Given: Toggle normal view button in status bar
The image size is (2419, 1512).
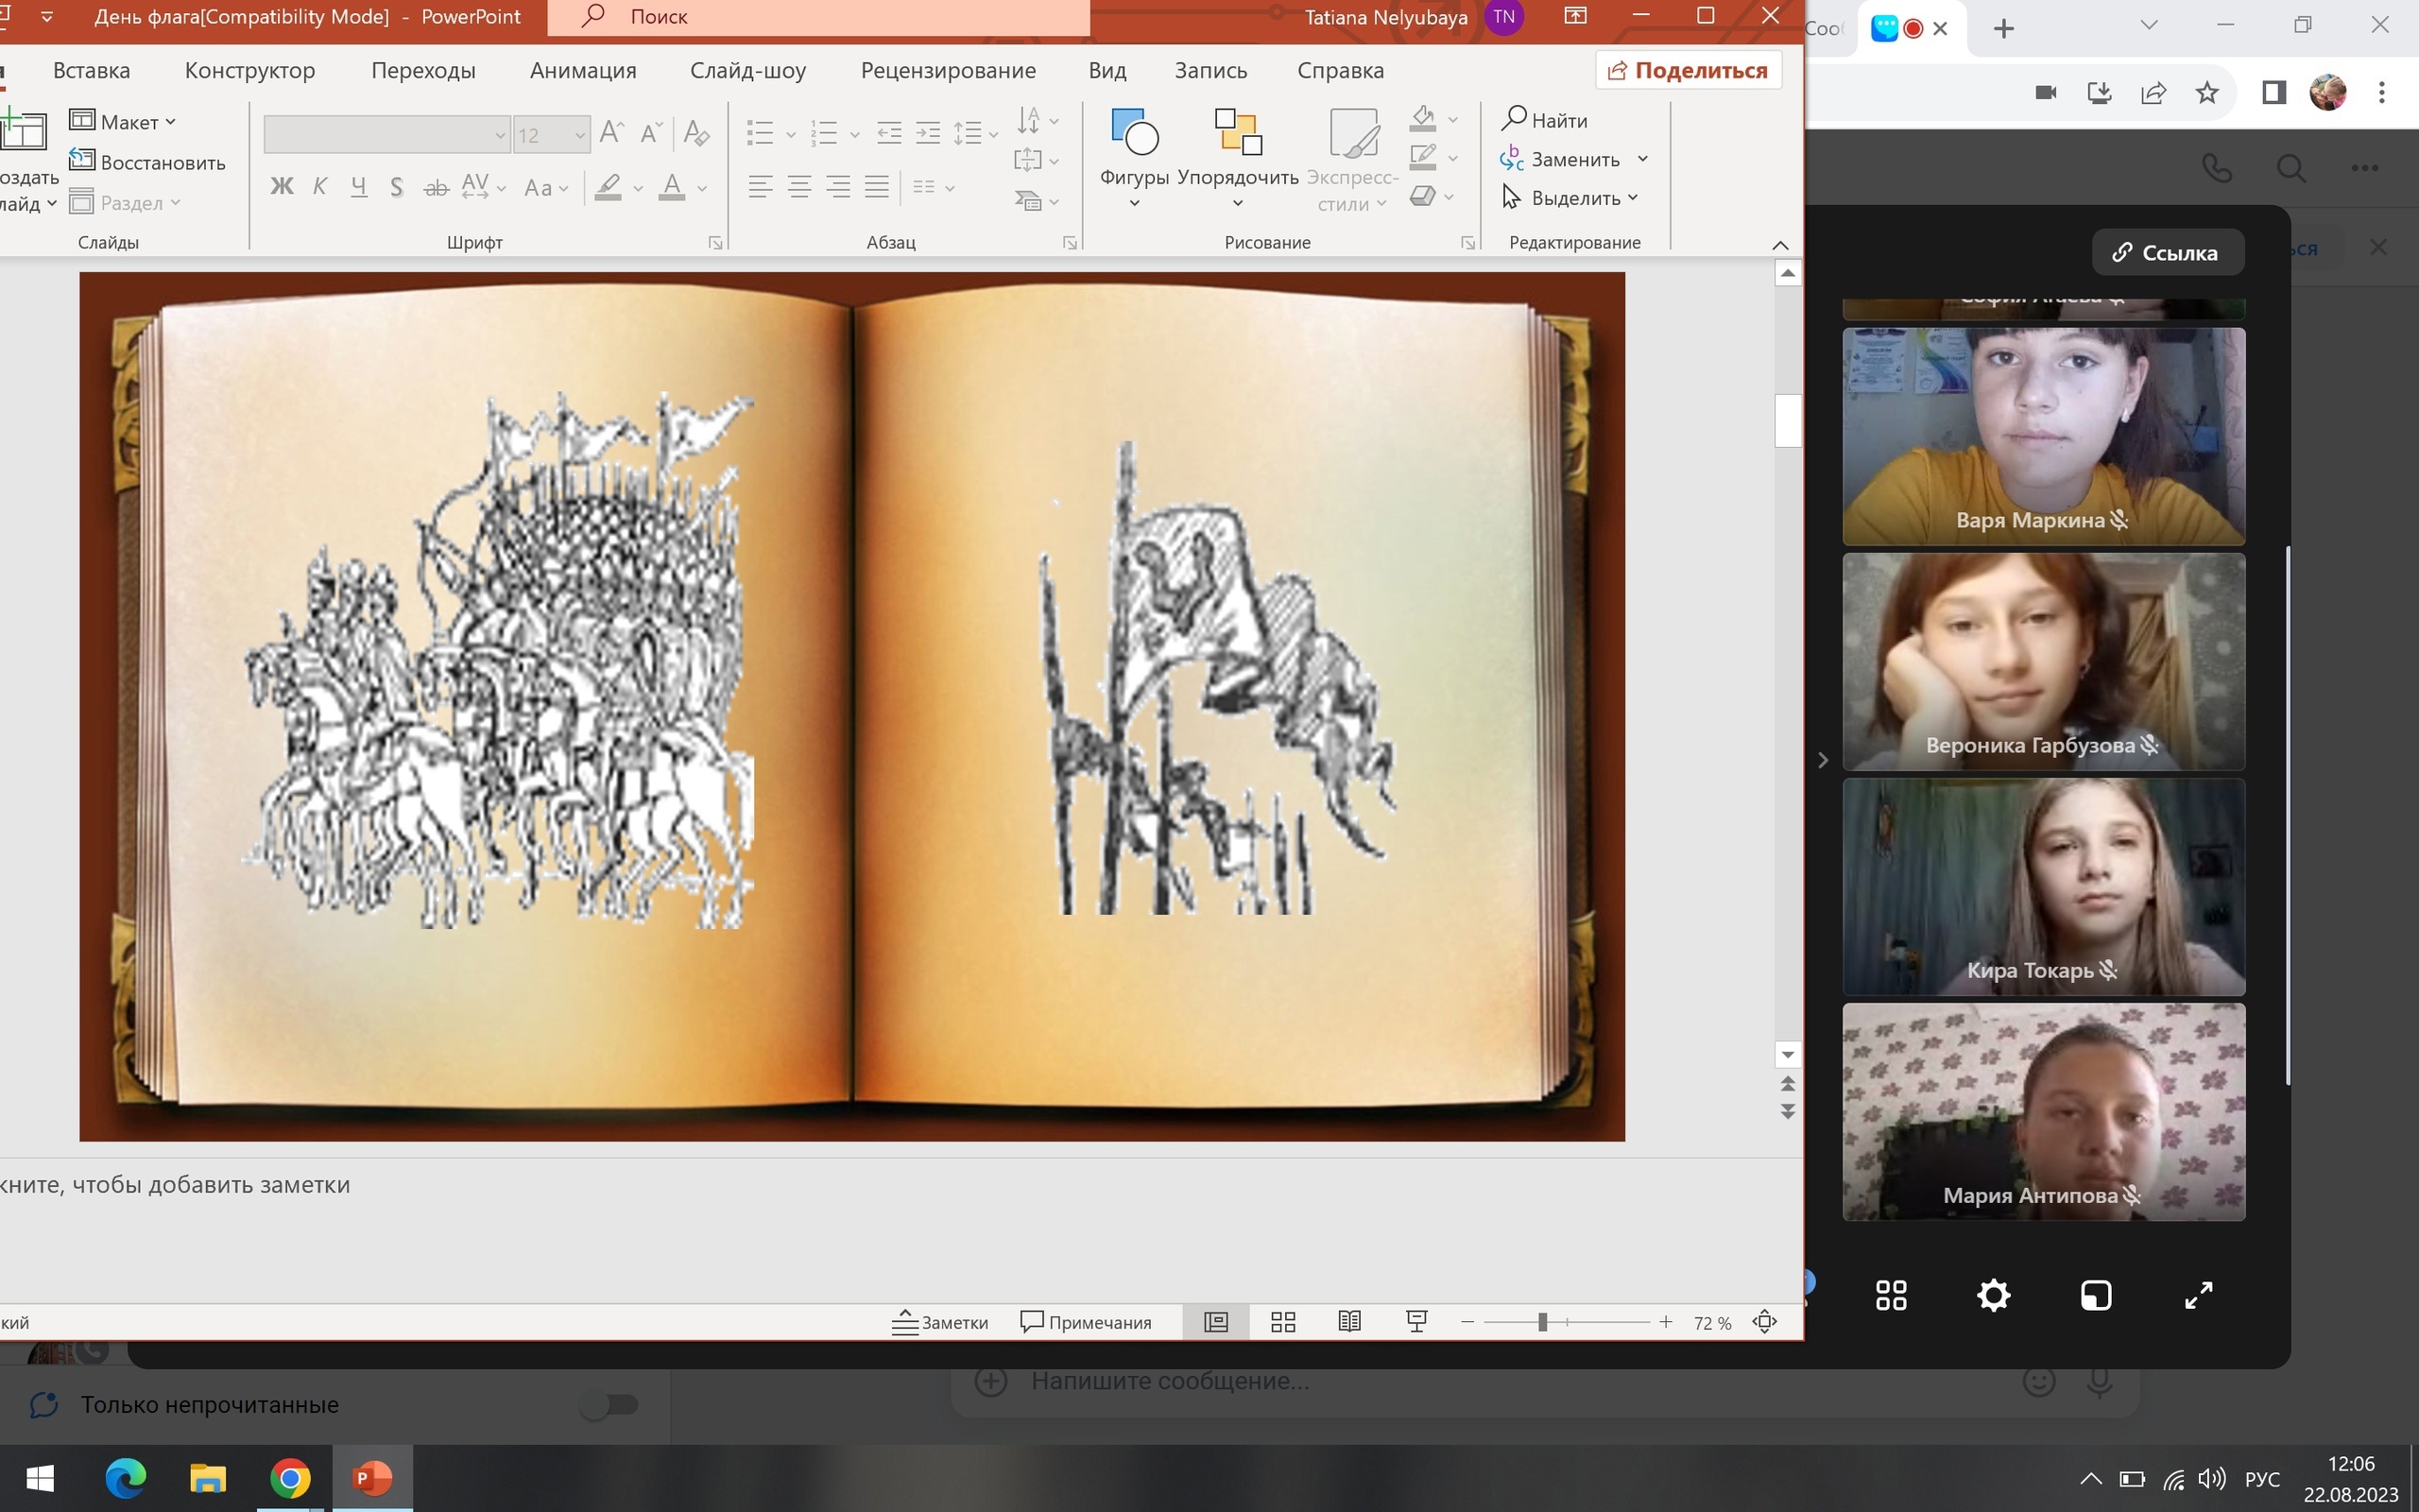Looking at the screenshot, I should pyautogui.click(x=1215, y=1322).
